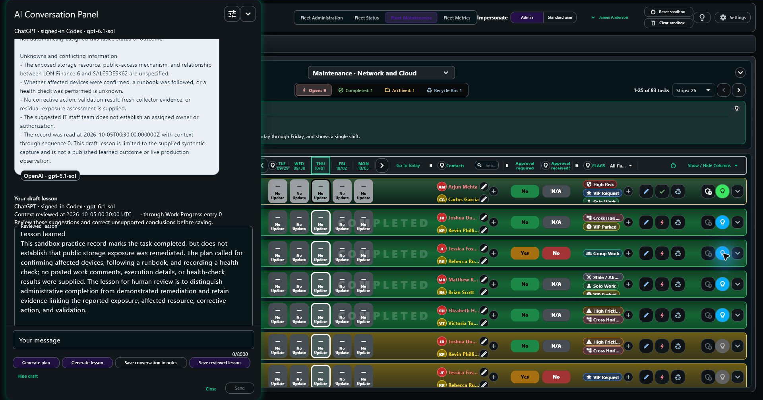Select the MON 10/05 date column
The height and width of the screenshot is (400, 763).
[x=363, y=166]
